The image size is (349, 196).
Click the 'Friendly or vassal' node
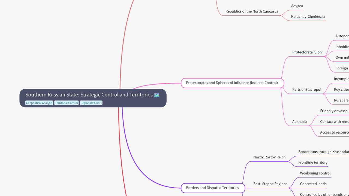pyautogui.click(x=334, y=111)
